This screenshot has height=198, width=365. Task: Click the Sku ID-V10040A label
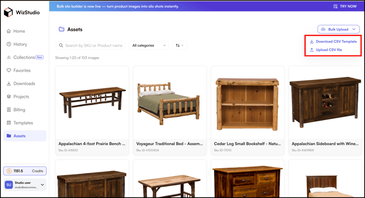[x=148, y=150]
